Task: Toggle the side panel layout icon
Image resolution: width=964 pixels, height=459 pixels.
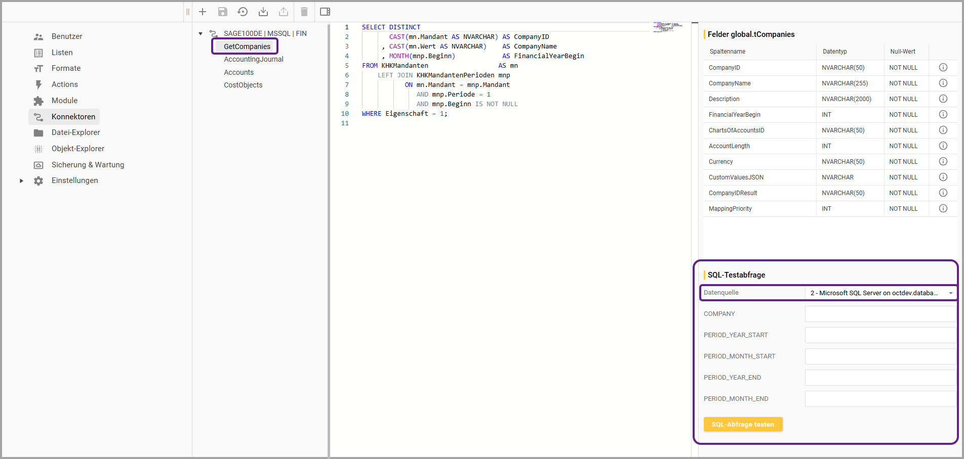Action: pos(325,12)
